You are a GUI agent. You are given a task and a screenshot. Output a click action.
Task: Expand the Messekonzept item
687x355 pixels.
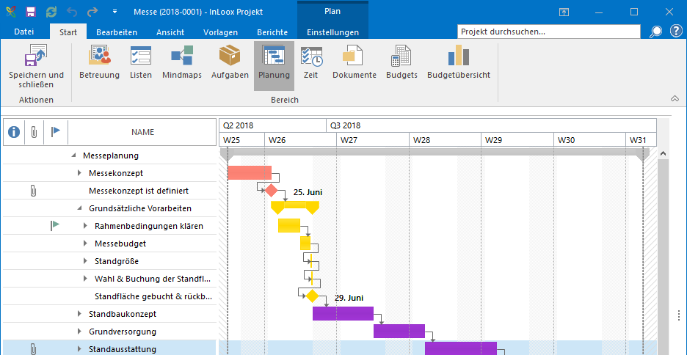(x=79, y=173)
